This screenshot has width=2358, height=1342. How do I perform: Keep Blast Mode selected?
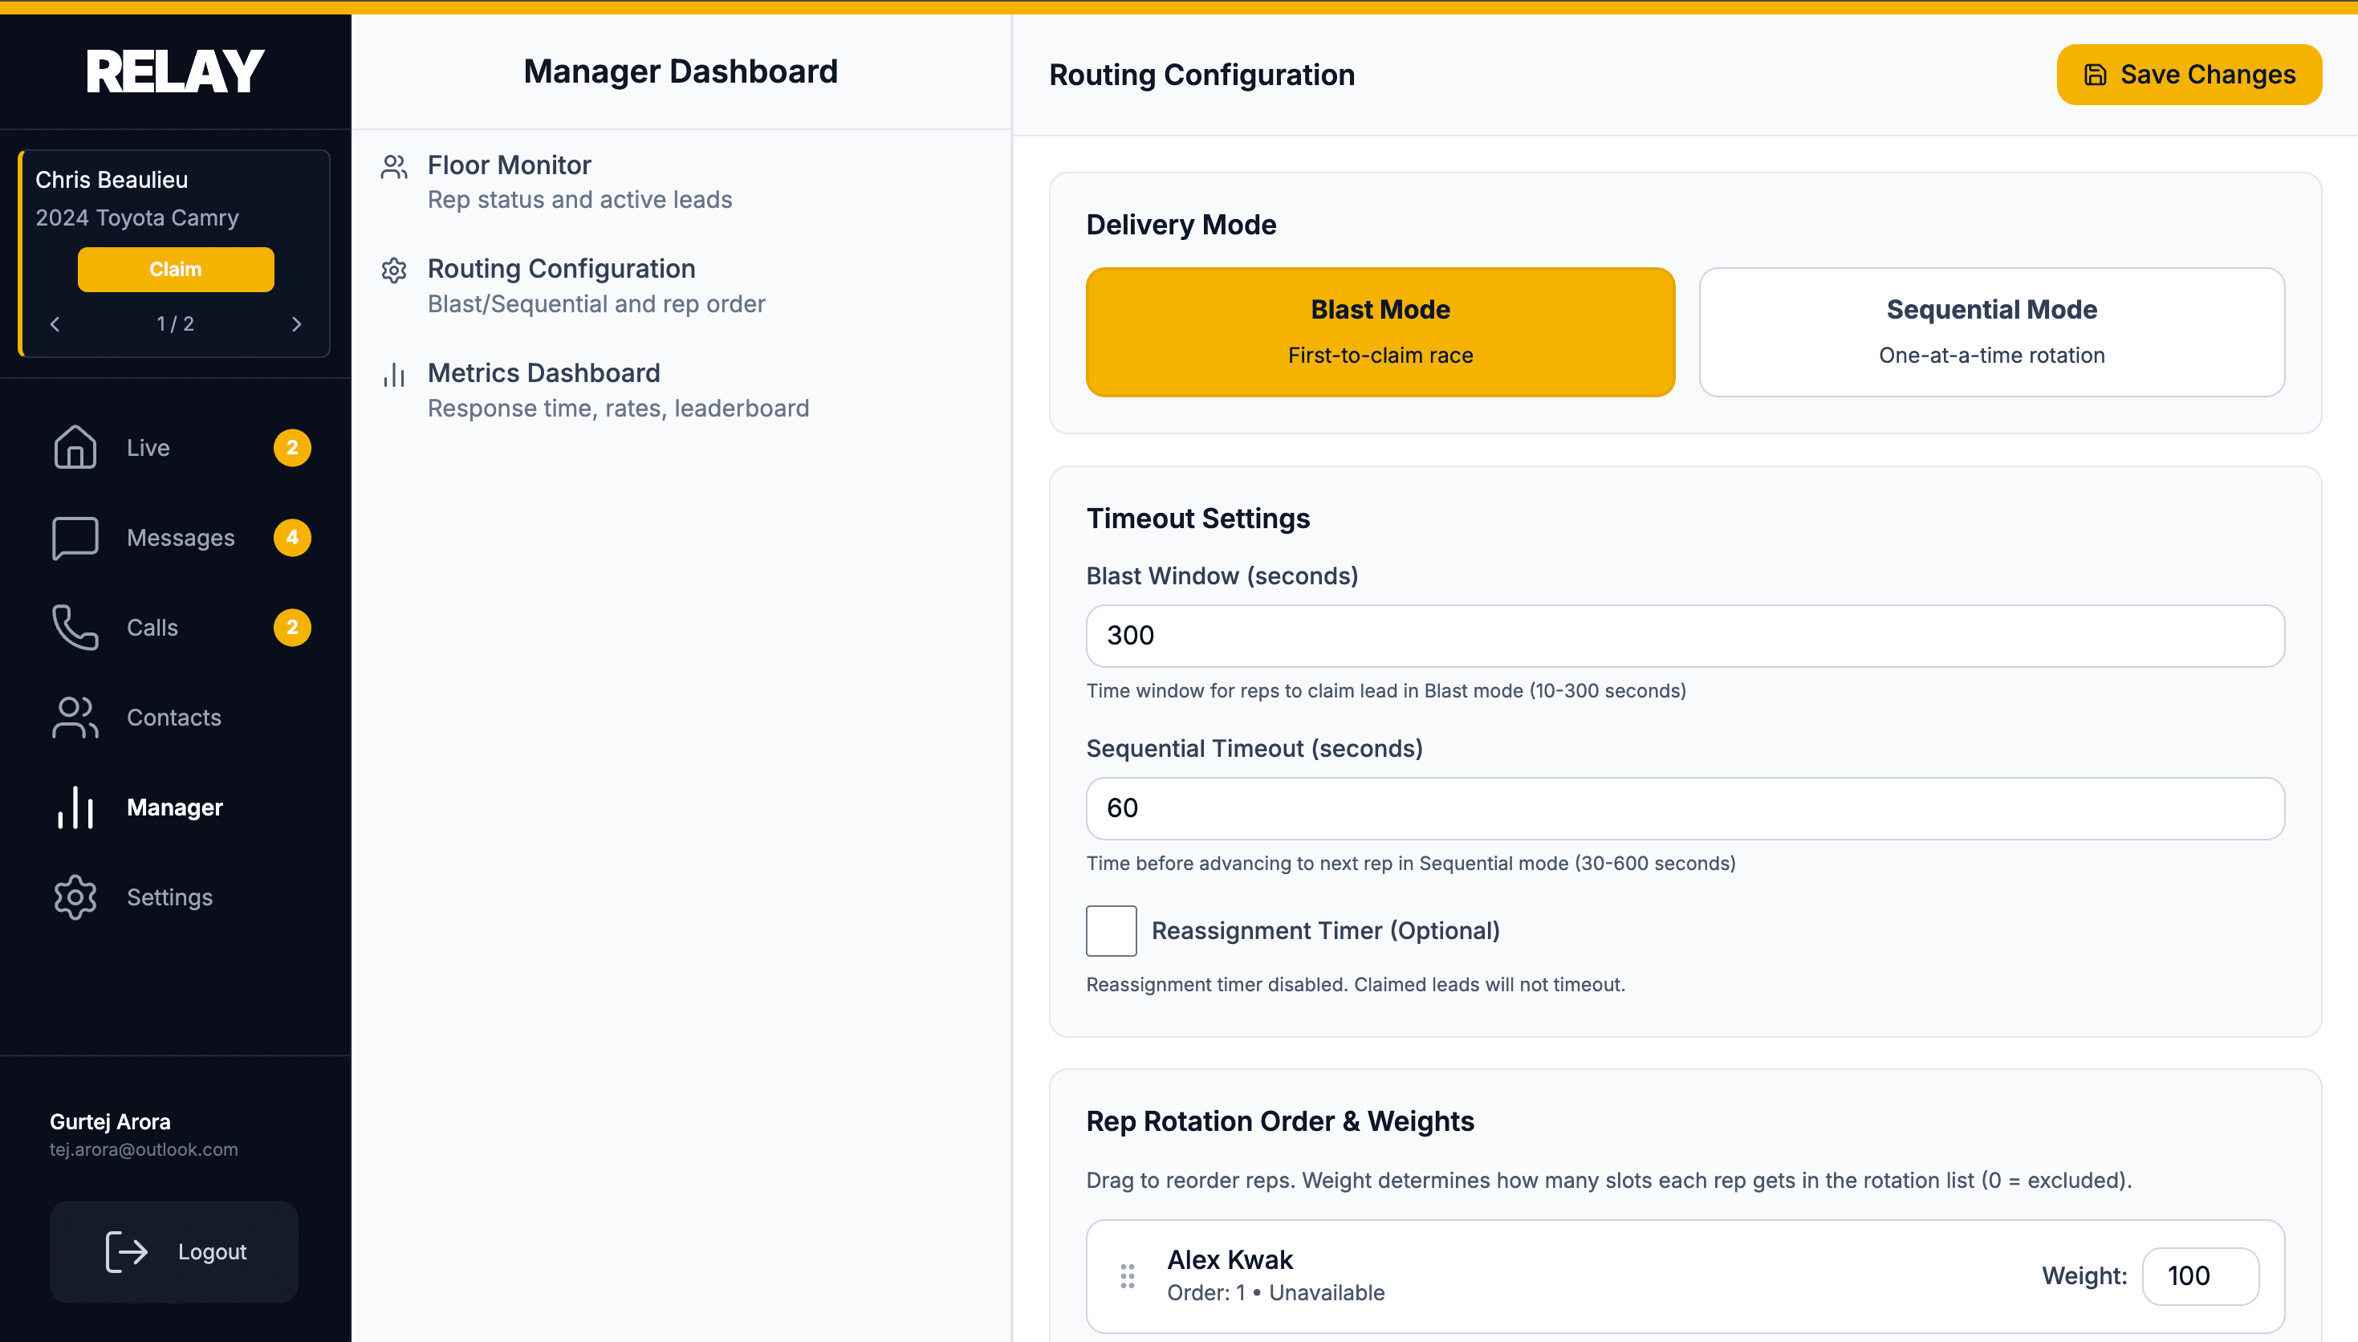coord(1380,331)
